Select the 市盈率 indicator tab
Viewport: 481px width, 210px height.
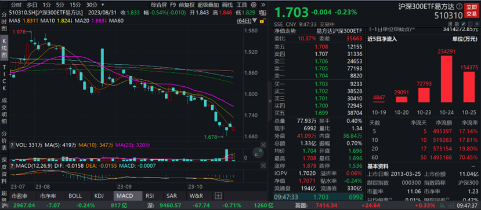[x=19, y=196]
